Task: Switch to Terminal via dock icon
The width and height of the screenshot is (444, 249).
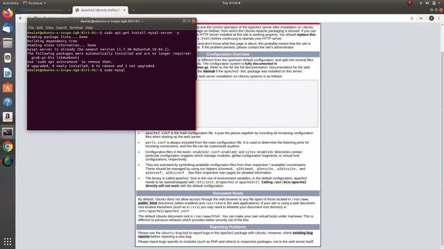Action: click(x=8, y=132)
